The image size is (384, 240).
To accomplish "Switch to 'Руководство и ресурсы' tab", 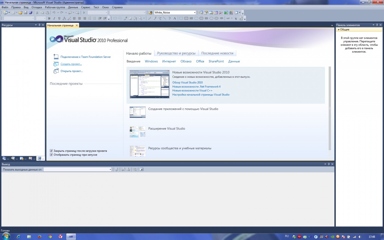I will 176,53.
